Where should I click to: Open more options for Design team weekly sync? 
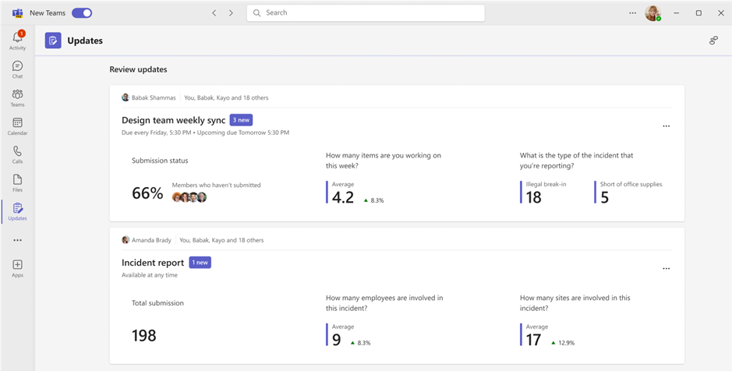667,126
